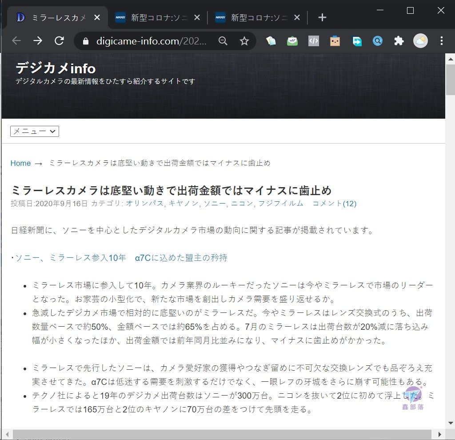455x440 pixels.
Task: Open the green mail checker extension
Action: [x=292, y=41]
